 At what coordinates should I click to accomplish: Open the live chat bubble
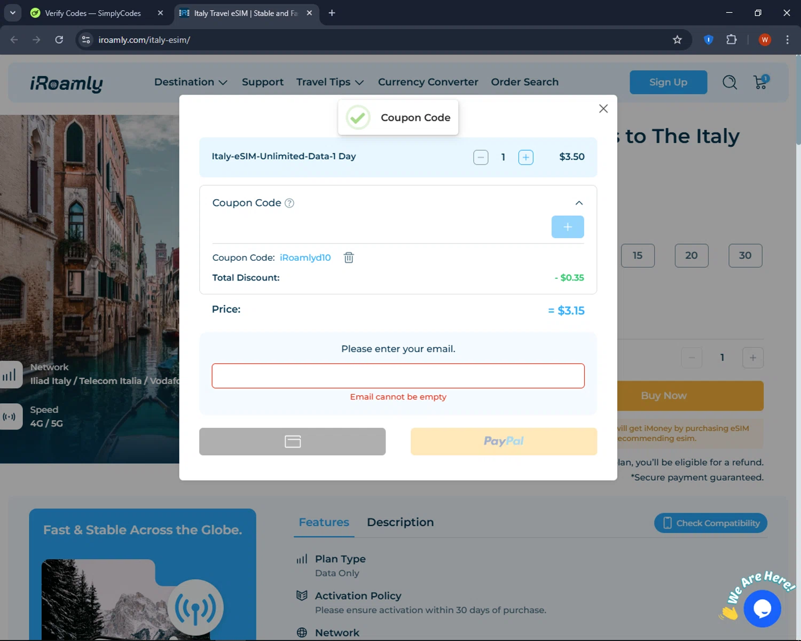coord(763,608)
